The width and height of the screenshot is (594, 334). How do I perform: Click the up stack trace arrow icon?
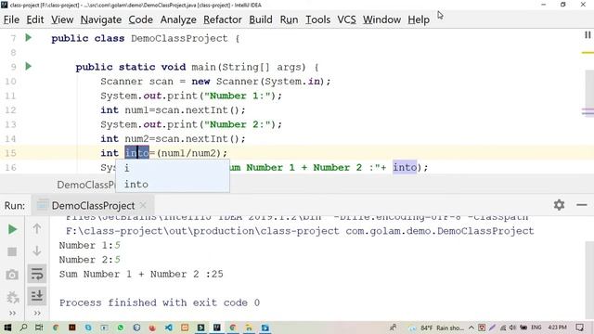[37, 228]
